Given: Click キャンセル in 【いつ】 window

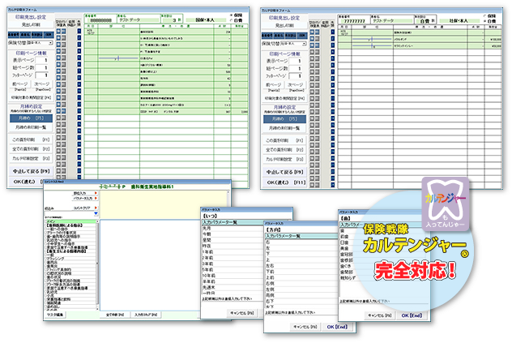Looking at the screenshot, I should (242, 313).
